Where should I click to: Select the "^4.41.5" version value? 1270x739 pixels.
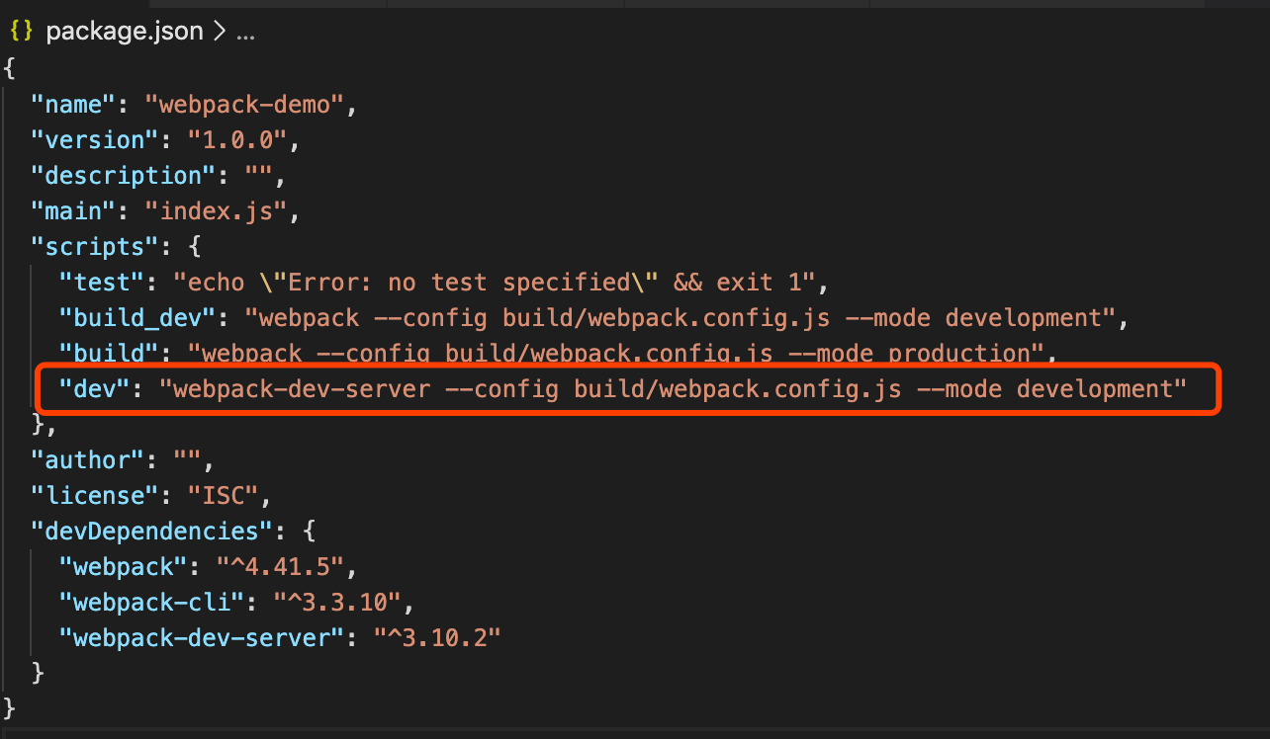279,566
